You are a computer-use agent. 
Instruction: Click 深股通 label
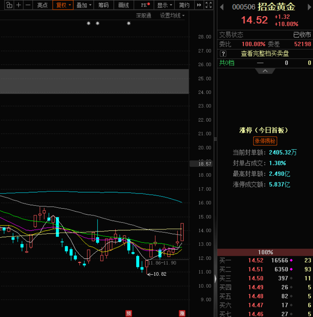point(143,15)
